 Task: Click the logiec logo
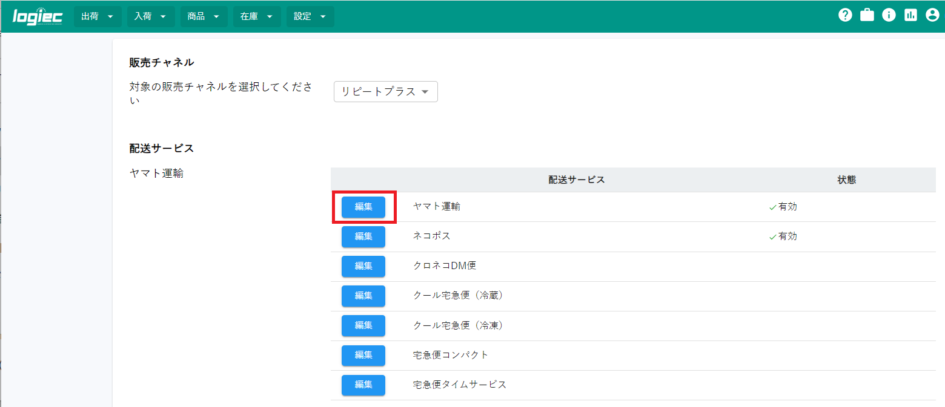tap(38, 16)
